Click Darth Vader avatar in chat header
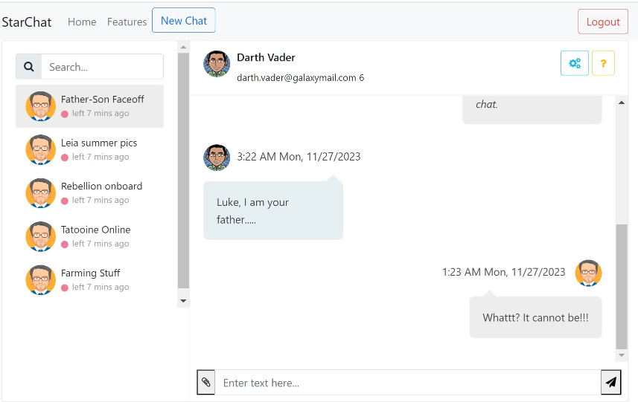 217,64
